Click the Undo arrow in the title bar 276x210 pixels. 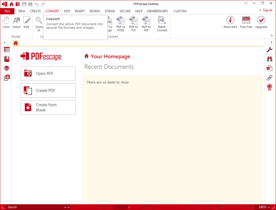[36, 4]
